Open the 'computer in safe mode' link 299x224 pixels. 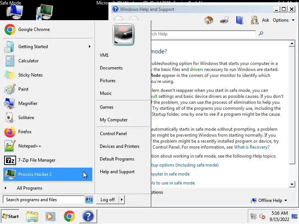pyautogui.click(x=170, y=174)
